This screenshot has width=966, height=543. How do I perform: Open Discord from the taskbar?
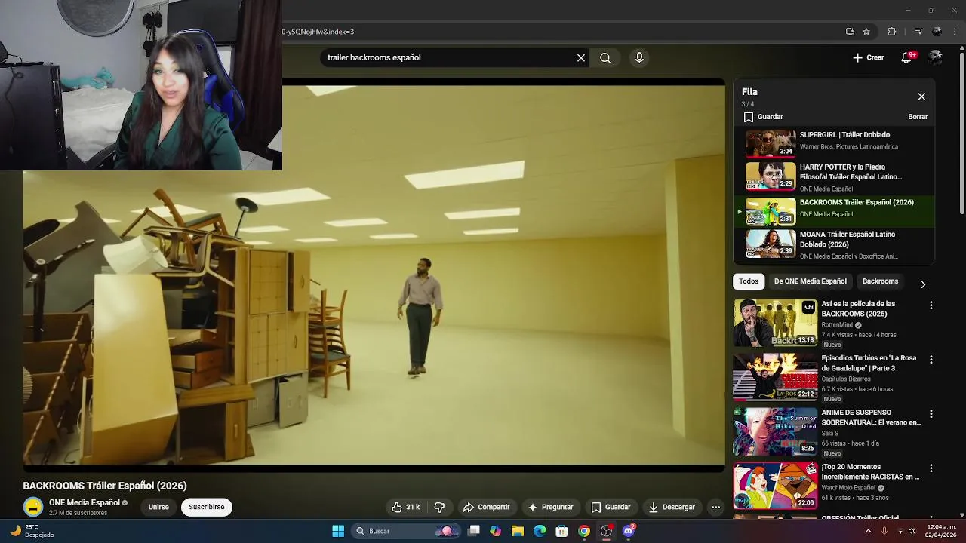(x=629, y=531)
